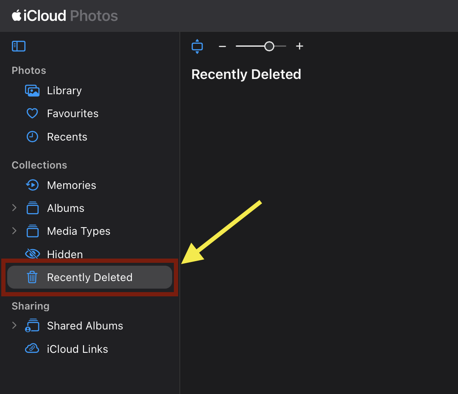Click the Memories playback icon
Viewport: 458px width, 394px height.
coord(32,185)
